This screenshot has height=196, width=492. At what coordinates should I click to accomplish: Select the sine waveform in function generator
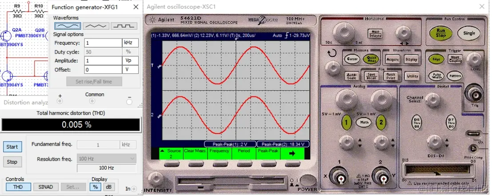68,26
